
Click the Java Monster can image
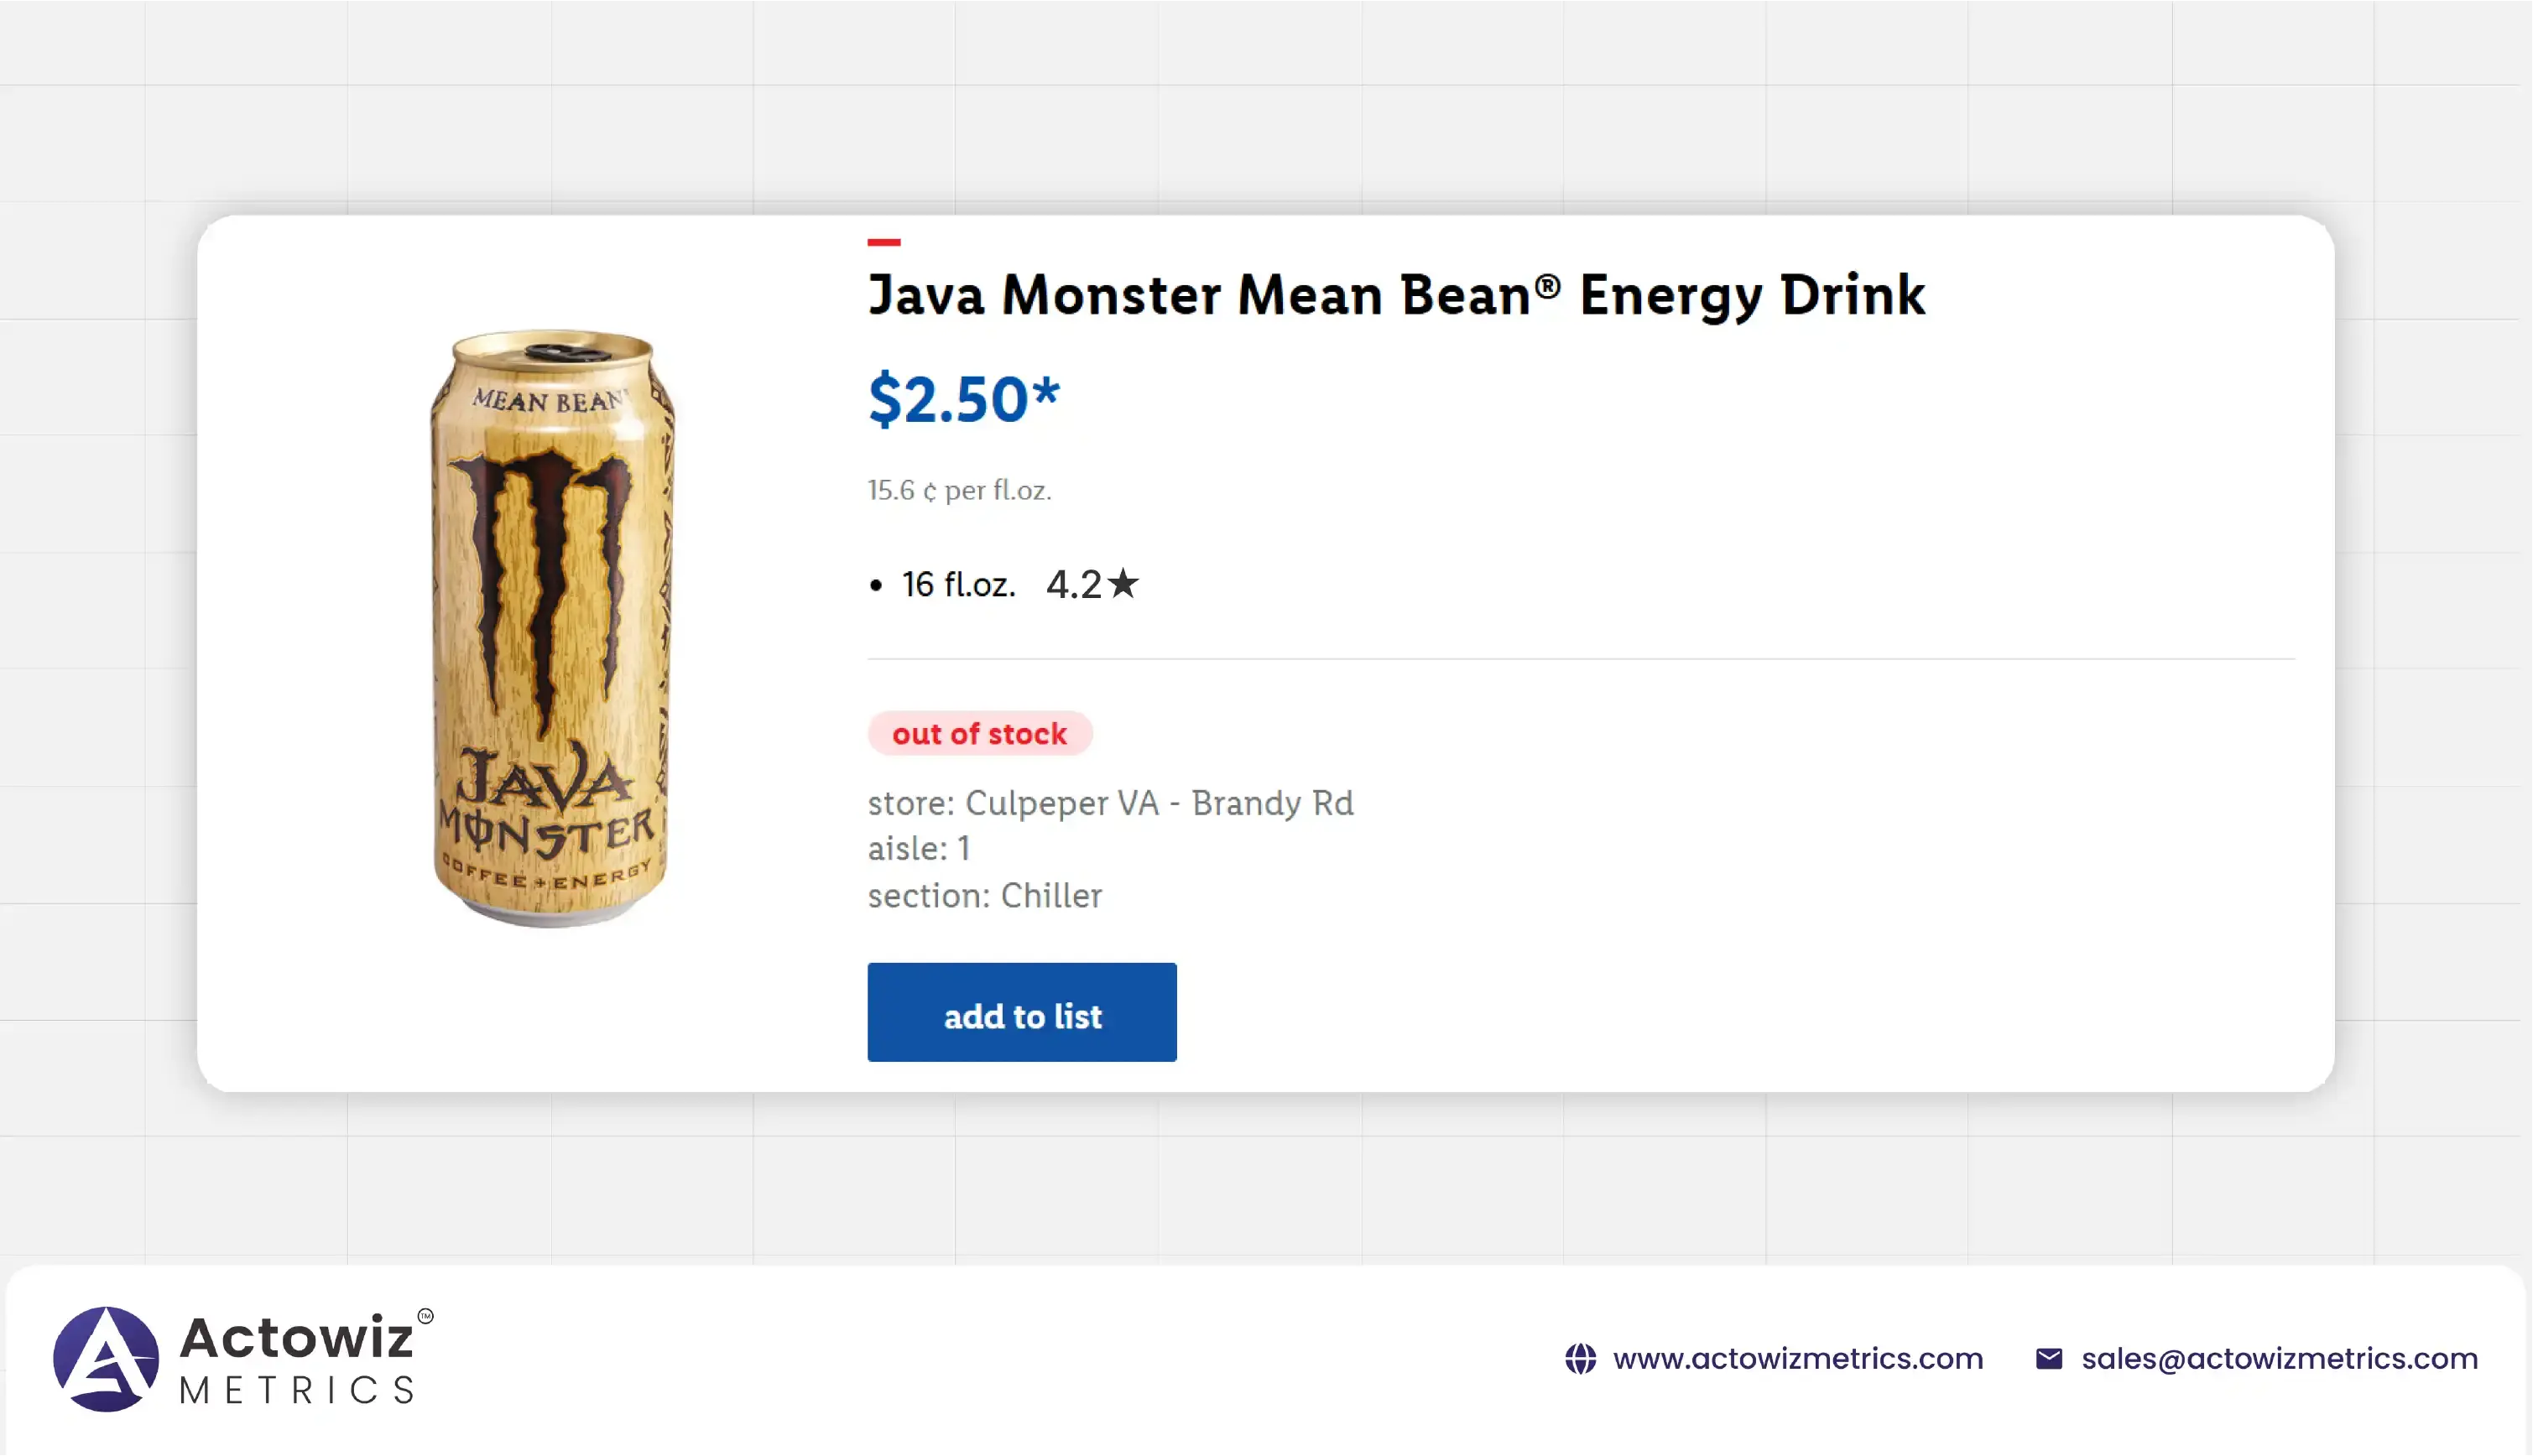(552, 628)
